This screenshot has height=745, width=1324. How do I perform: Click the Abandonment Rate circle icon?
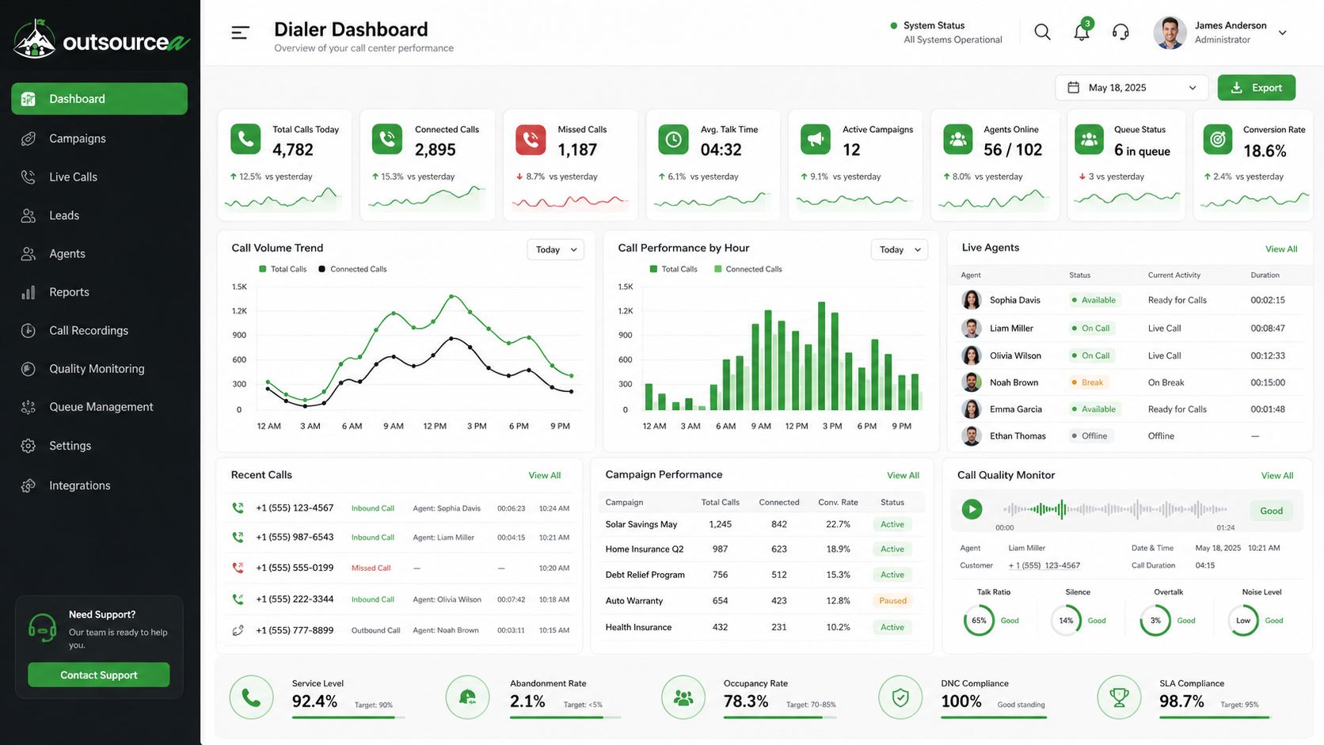coord(467,697)
